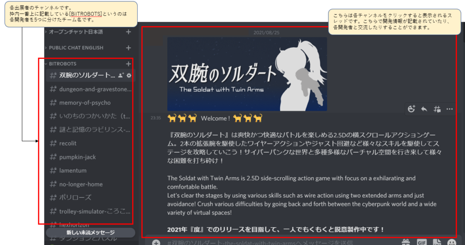The width and height of the screenshot is (465, 245).
Task: Collapse the BITROBOTS category
Action: click(63, 64)
